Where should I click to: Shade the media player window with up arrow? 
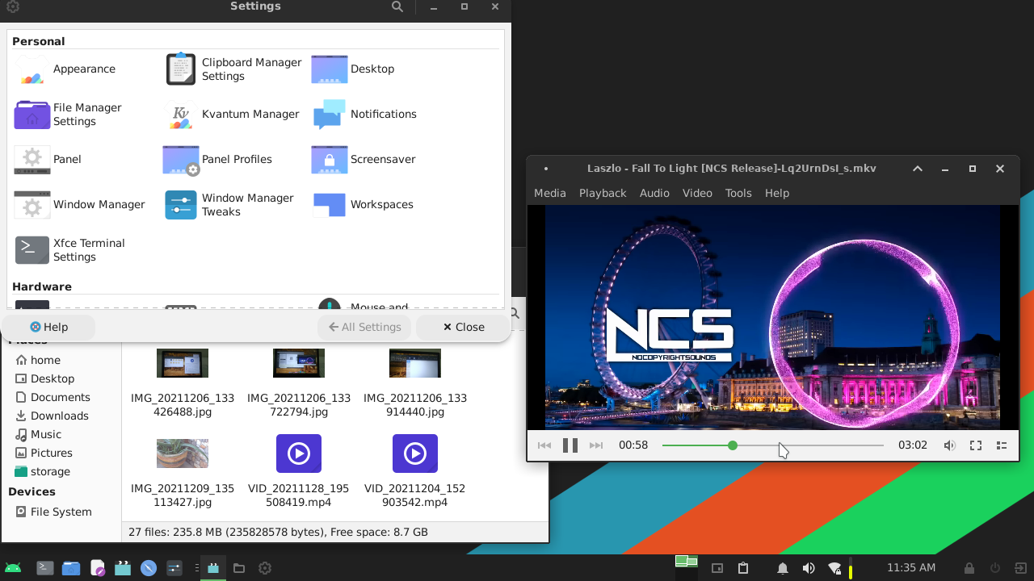(918, 169)
